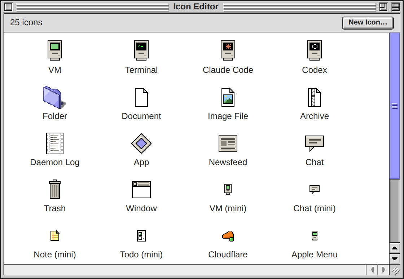Open the Terminal icon
This screenshot has height=279, width=404.
coord(141,50)
